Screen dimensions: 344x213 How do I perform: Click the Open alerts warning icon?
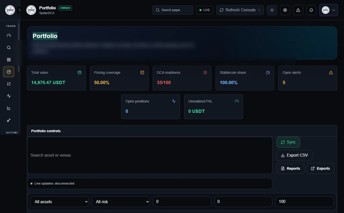[x=331, y=73]
